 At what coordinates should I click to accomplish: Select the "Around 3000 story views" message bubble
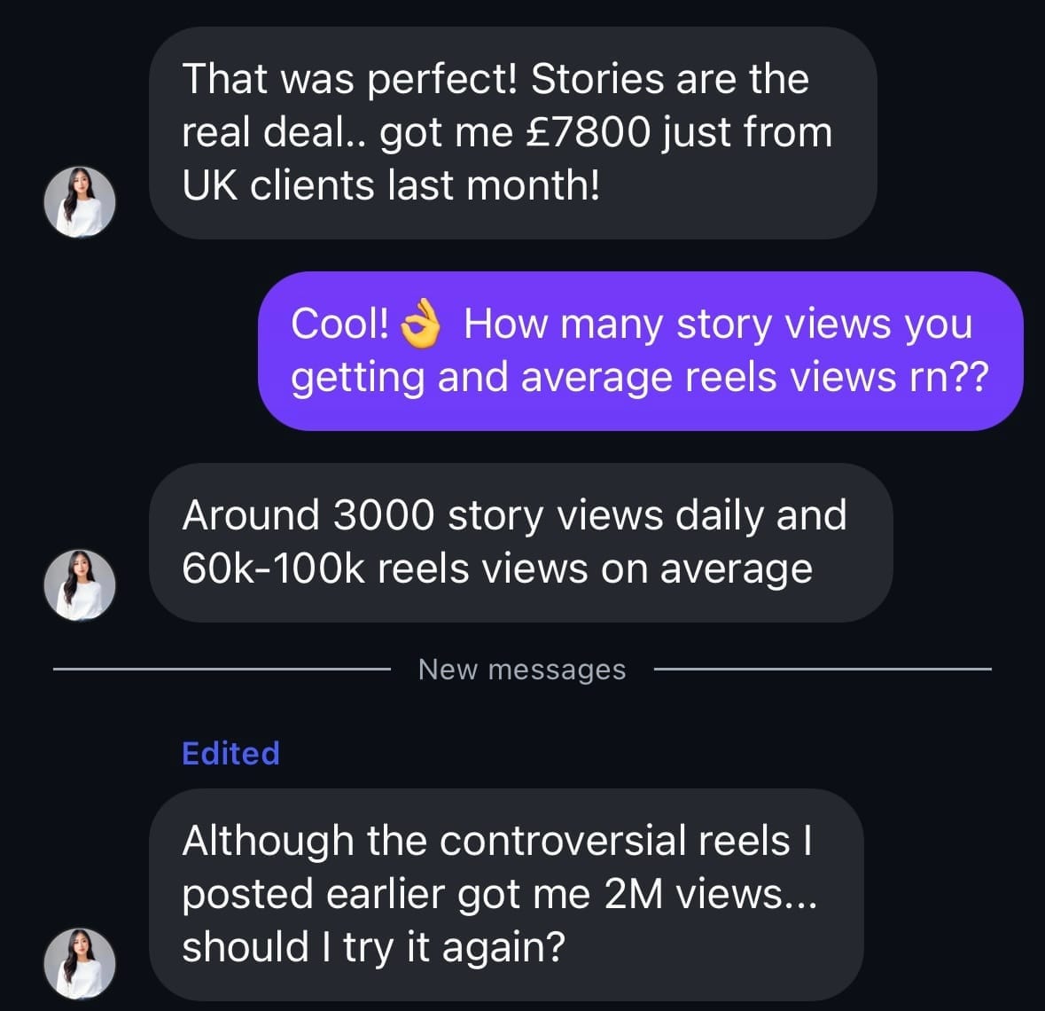point(520,542)
